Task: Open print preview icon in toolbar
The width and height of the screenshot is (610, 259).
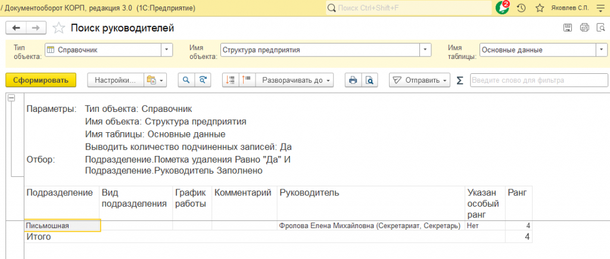Action: click(370, 80)
